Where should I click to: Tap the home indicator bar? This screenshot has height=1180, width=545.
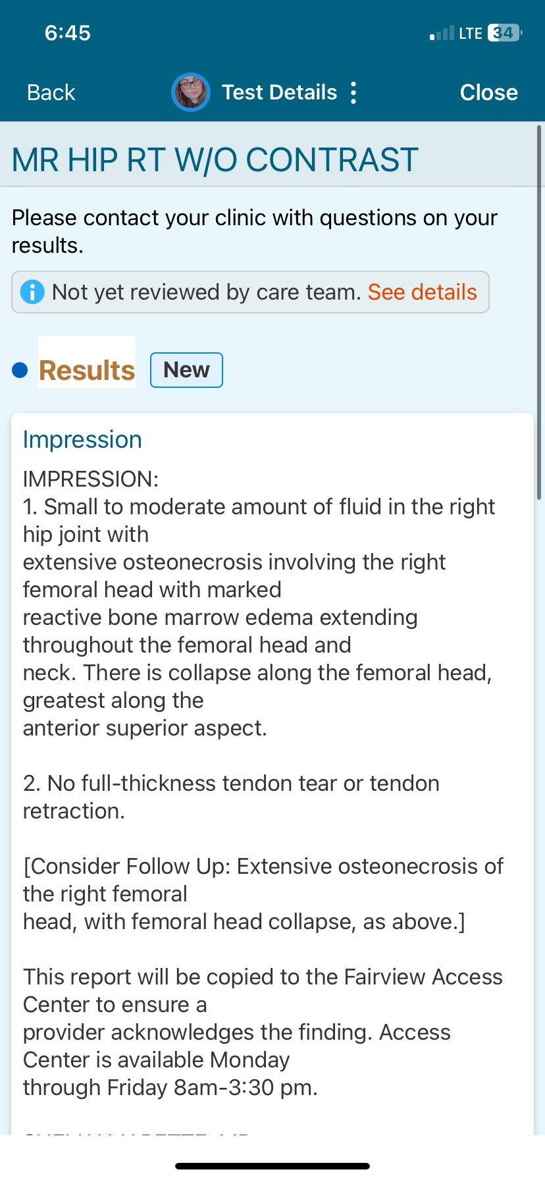272,1166
